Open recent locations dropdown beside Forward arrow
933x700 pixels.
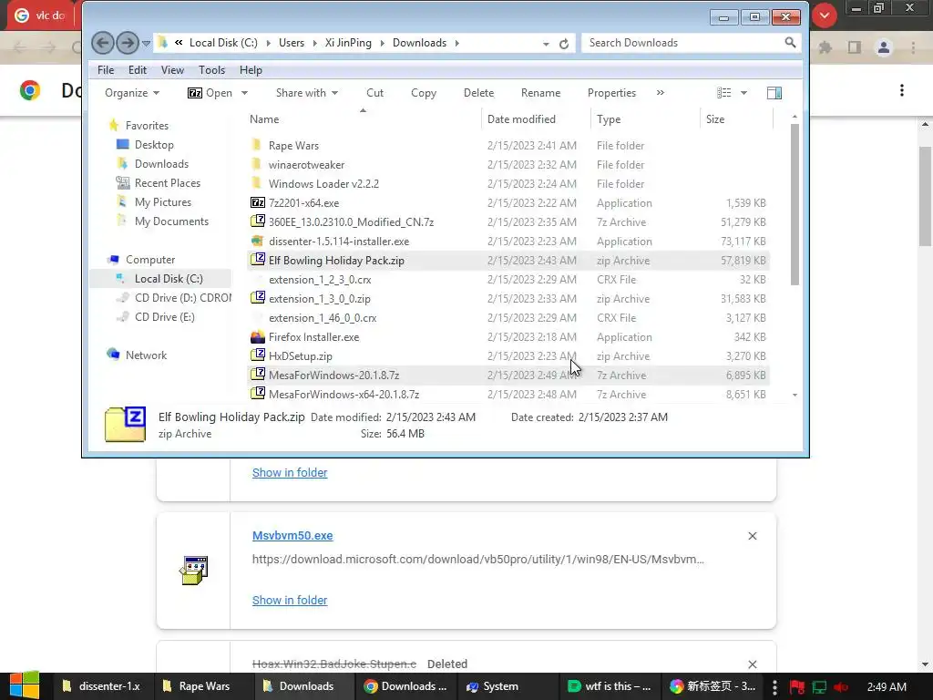coord(146,43)
